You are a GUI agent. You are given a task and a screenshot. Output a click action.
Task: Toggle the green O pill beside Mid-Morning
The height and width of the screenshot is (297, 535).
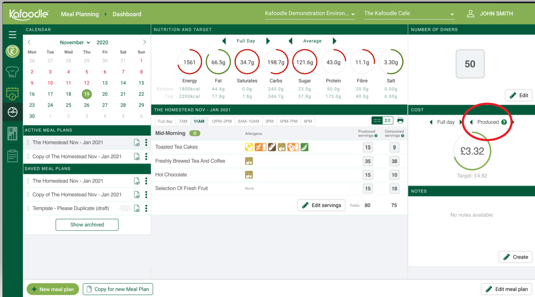pos(195,133)
